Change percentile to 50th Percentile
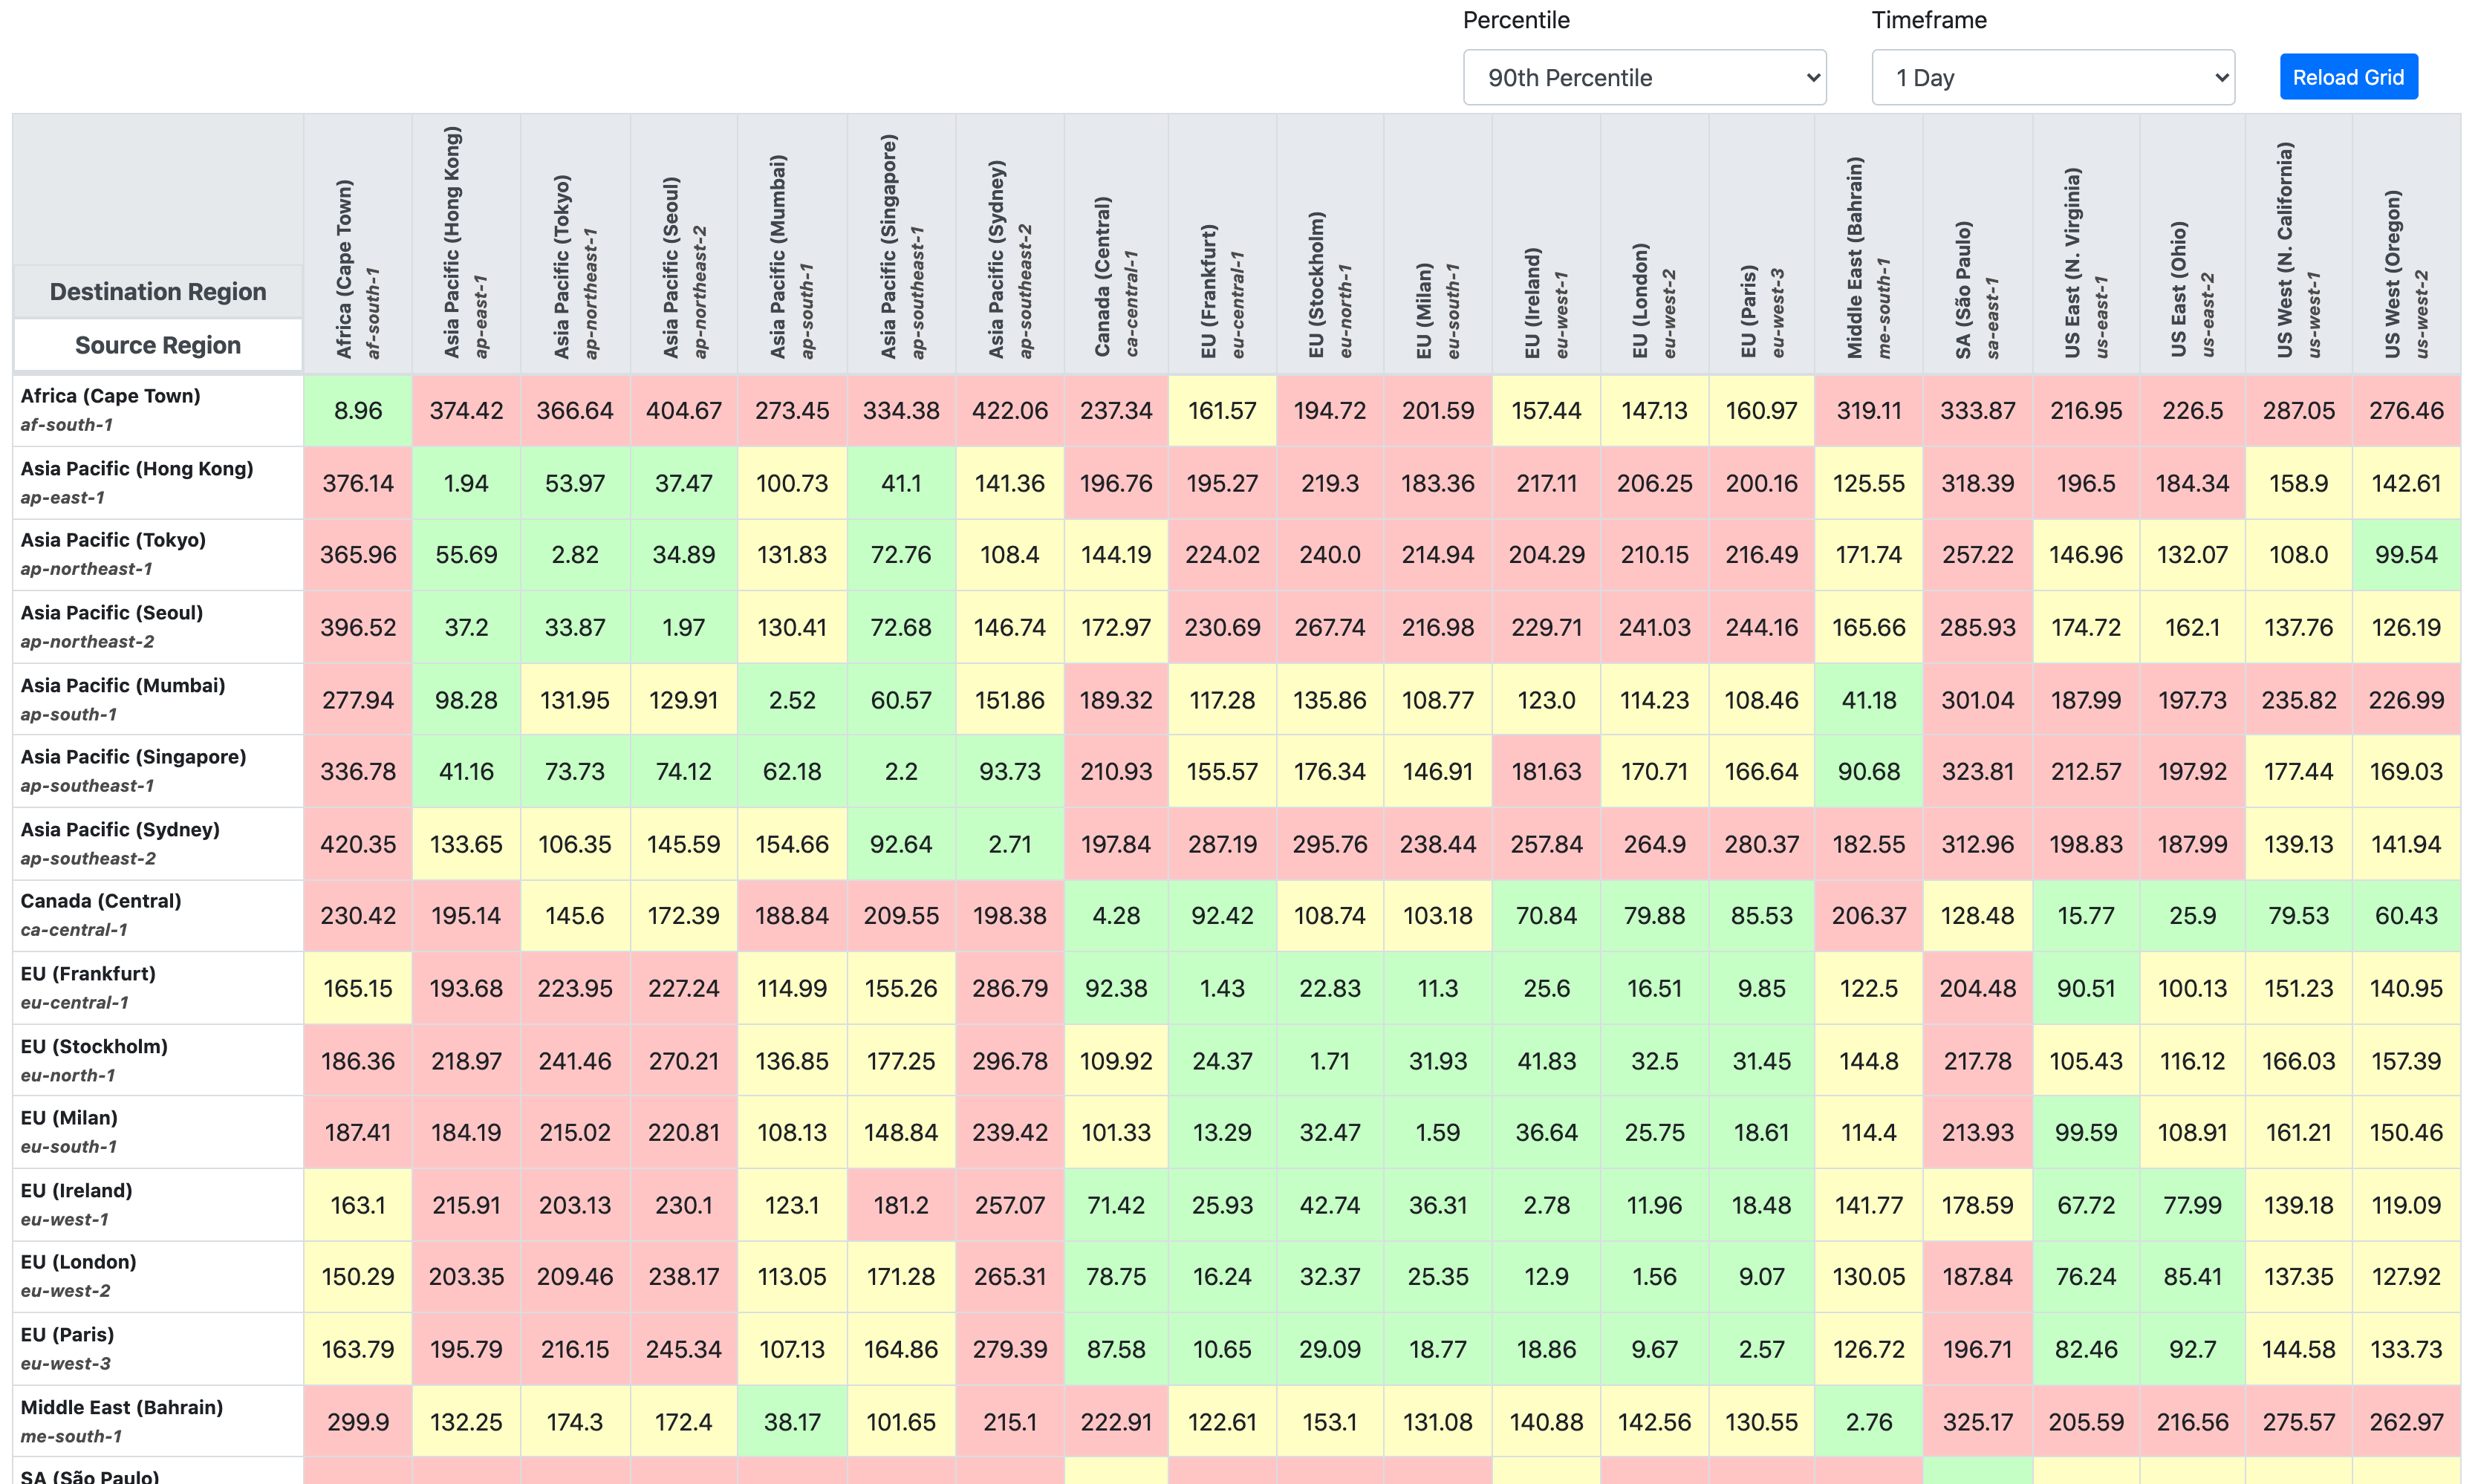 [x=1641, y=74]
